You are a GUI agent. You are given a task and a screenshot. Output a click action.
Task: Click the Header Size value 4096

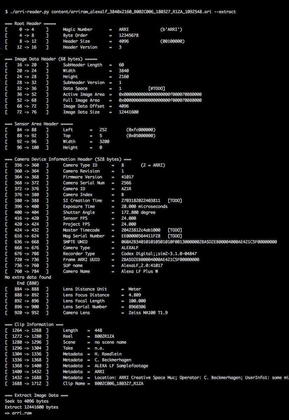coord(125,41)
